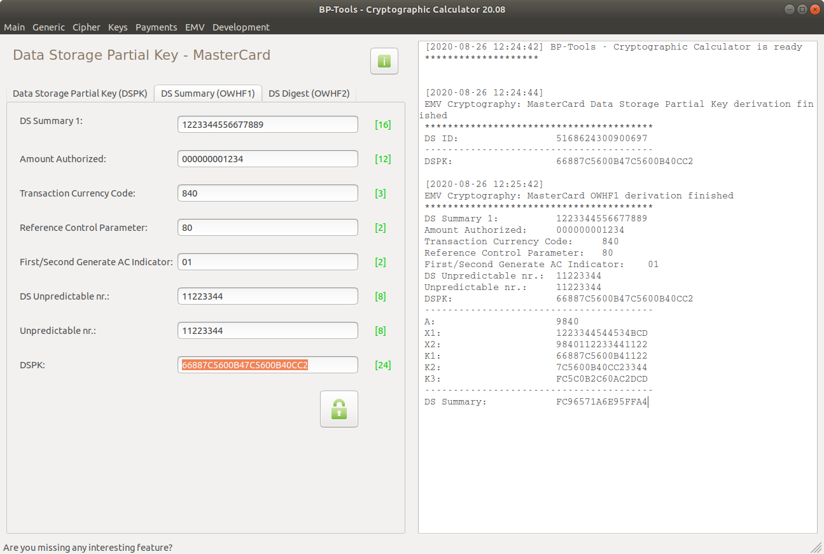
Task: Click the Transaction Currency Code field
Action: 267,193
